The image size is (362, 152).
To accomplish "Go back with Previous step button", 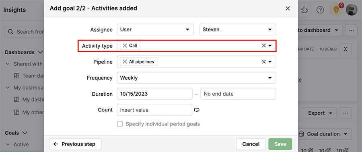I will (76, 144).
